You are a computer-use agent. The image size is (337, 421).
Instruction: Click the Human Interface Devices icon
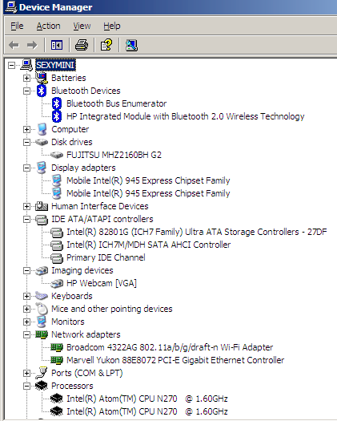pyautogui.click(x=42, y=206)
